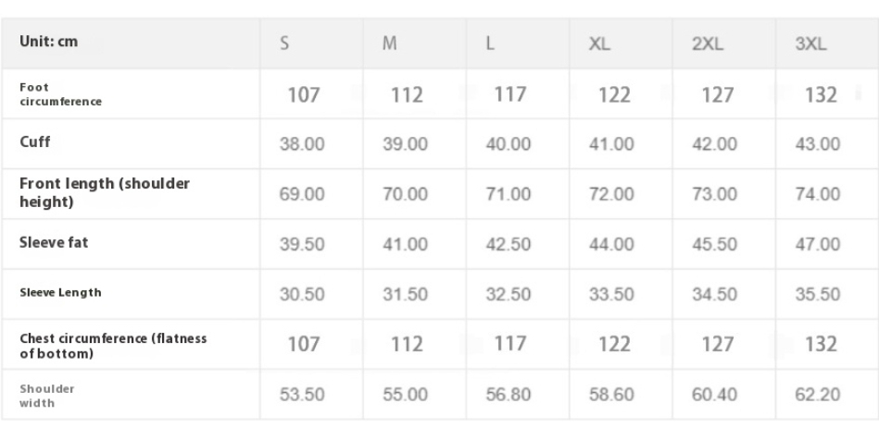Screen dimensions: 879x428
Task: Select the 31.50 sleeve length cell
Action: click(406, 294)
